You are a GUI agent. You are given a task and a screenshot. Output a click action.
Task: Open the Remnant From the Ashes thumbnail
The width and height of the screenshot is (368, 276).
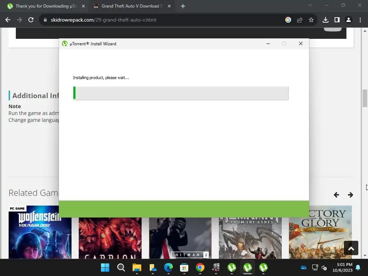click(250, 238)
